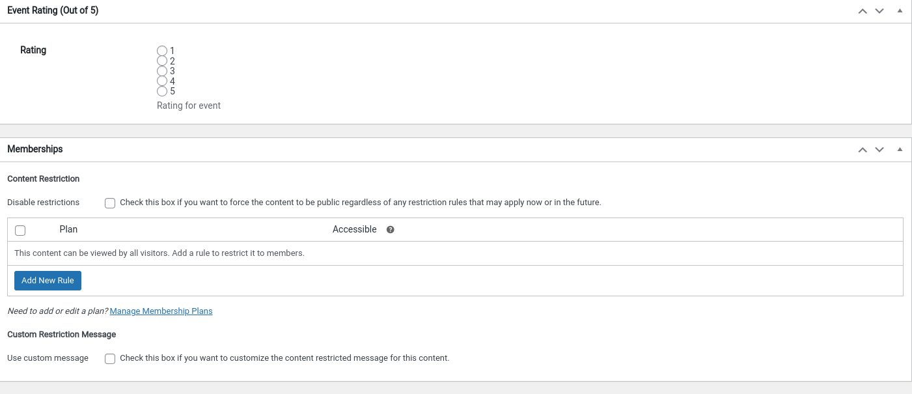Move the Memberships metabox up

point(863,150)
